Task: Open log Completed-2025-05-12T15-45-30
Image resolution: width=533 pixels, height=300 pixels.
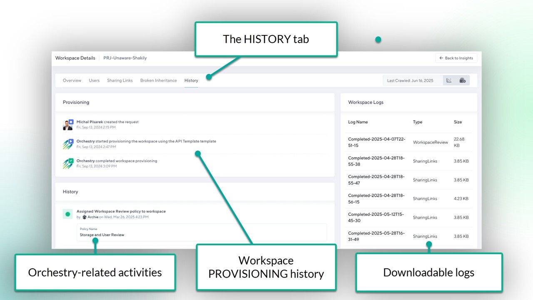Action: tap(376, 217)
